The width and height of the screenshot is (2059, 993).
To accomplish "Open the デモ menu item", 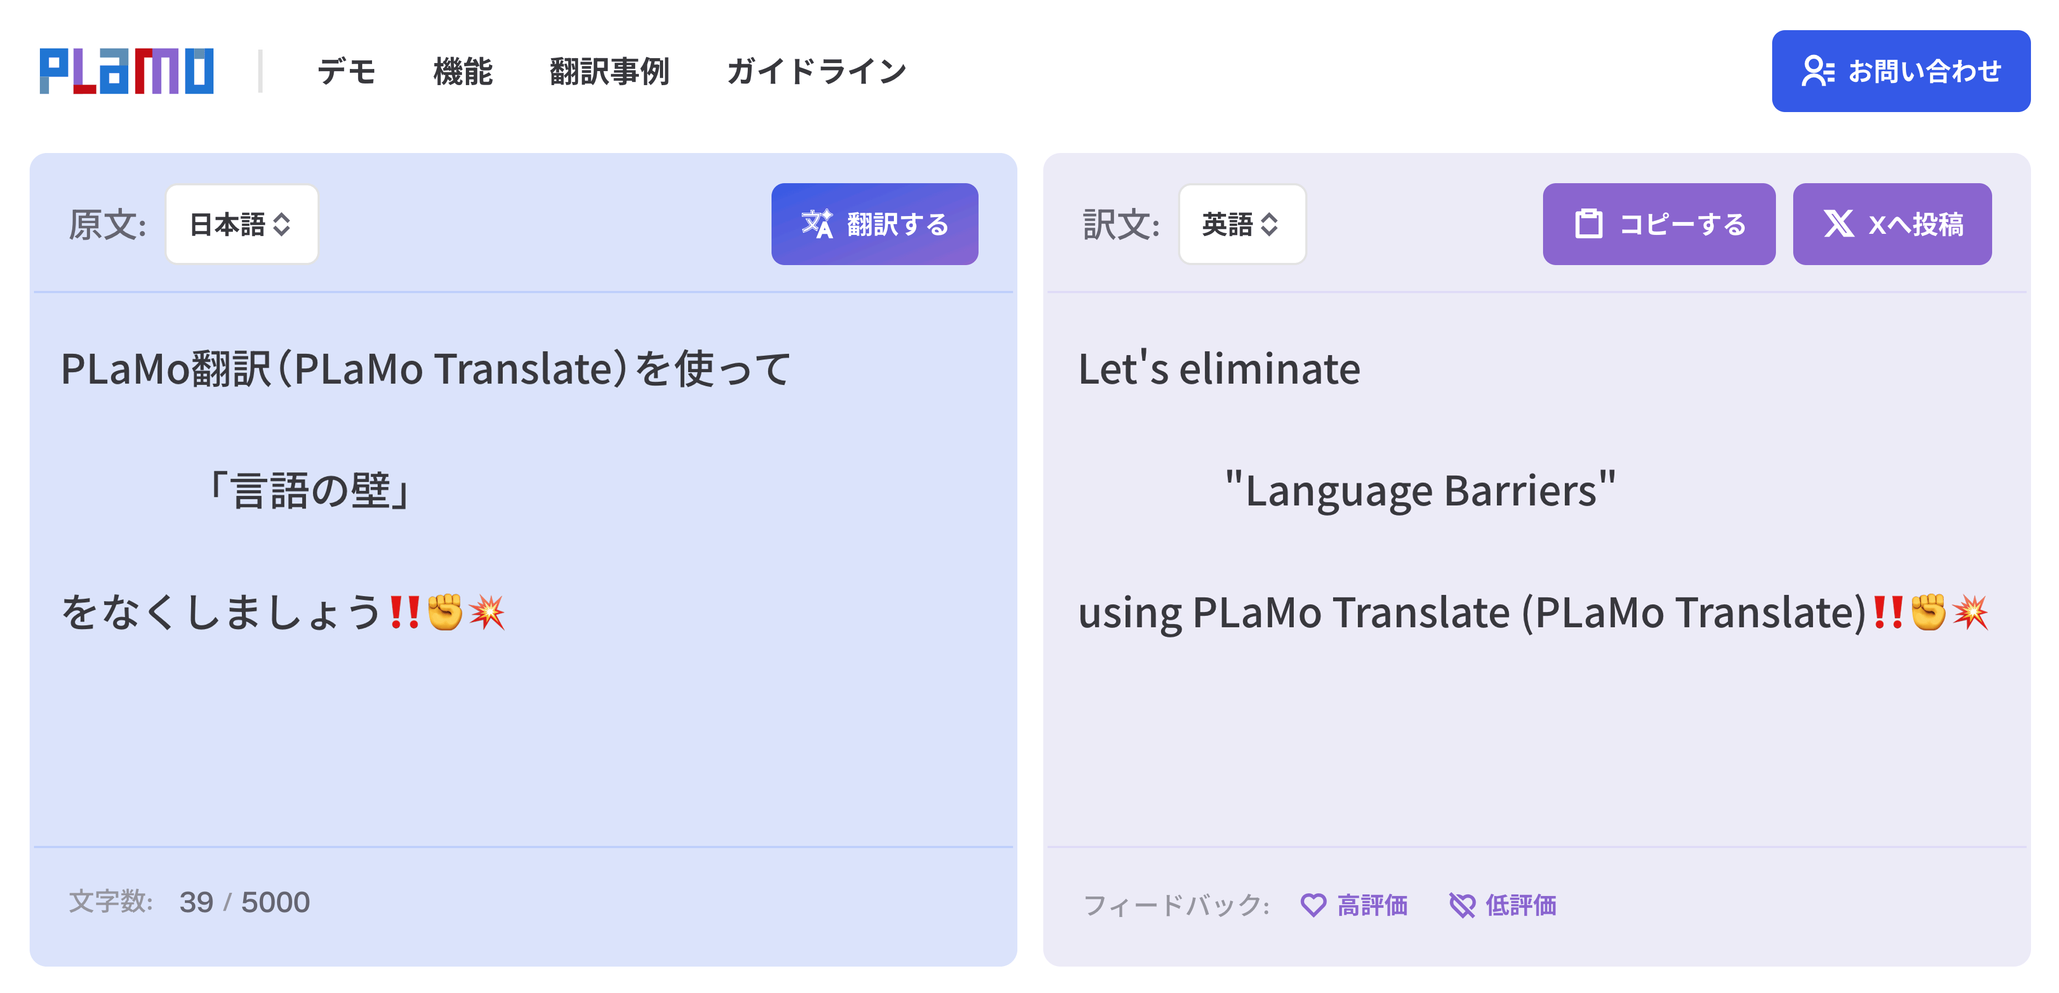I will click(346, 72).
